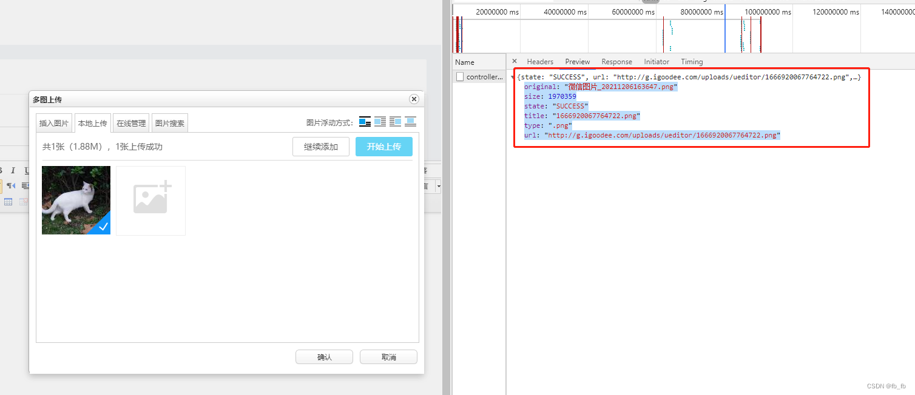Select the insert table icon

pyautogui.click(x=8, y=202)
